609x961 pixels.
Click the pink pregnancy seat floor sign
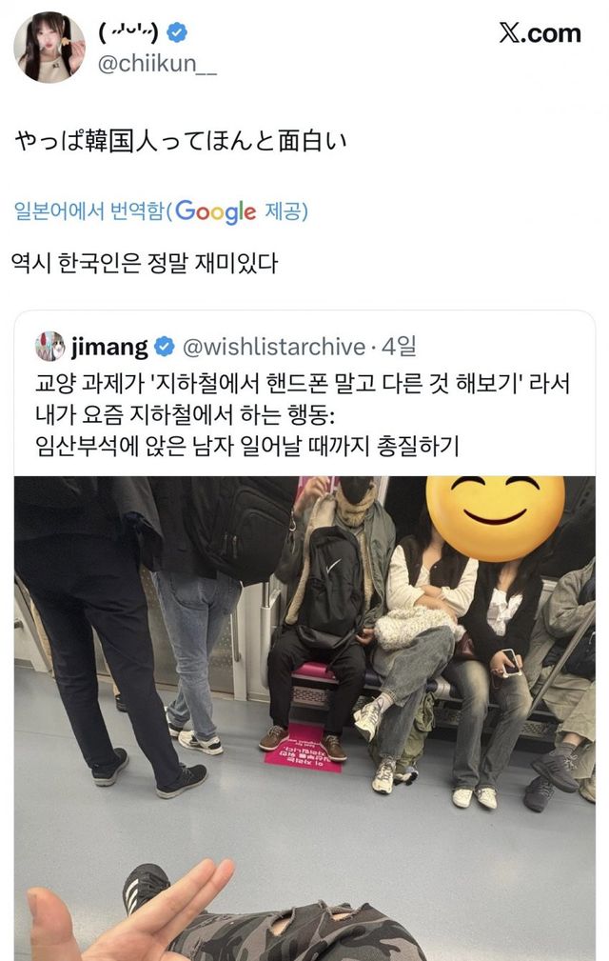pyautogui.click(x=304, y=749)
